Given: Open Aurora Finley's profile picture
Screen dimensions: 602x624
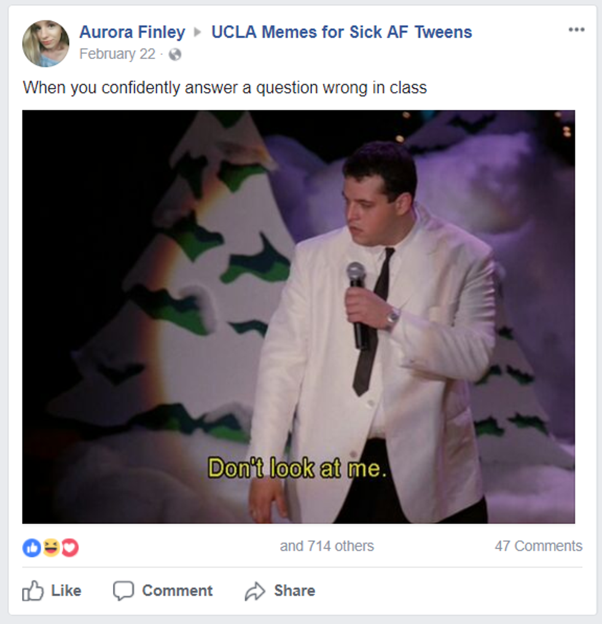Looking at the screenshot, I should (x=45, y=44).
